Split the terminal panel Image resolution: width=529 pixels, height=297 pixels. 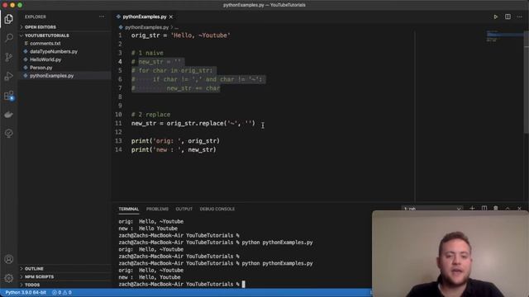click(x=484, y=209)
